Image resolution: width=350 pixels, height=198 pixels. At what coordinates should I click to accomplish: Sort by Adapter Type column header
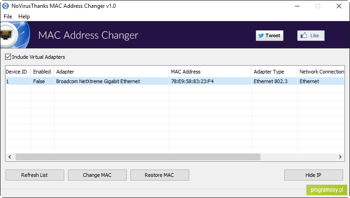click(x=274, y=72)
